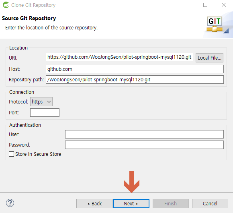
Task: Click the 'Protocol:' label
Action: (18, 102)
